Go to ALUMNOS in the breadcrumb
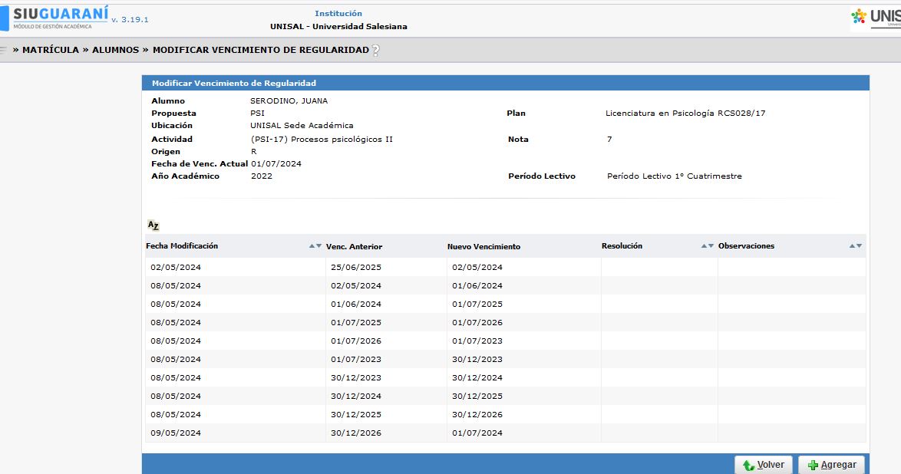The image size is (901, 474). tap(115, 50)
